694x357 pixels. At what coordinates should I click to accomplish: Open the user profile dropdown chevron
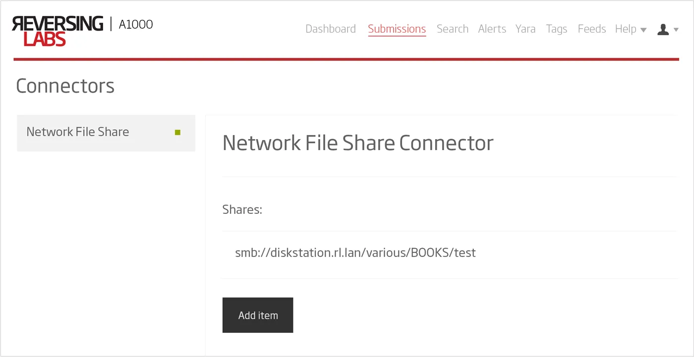click(675, 30)
